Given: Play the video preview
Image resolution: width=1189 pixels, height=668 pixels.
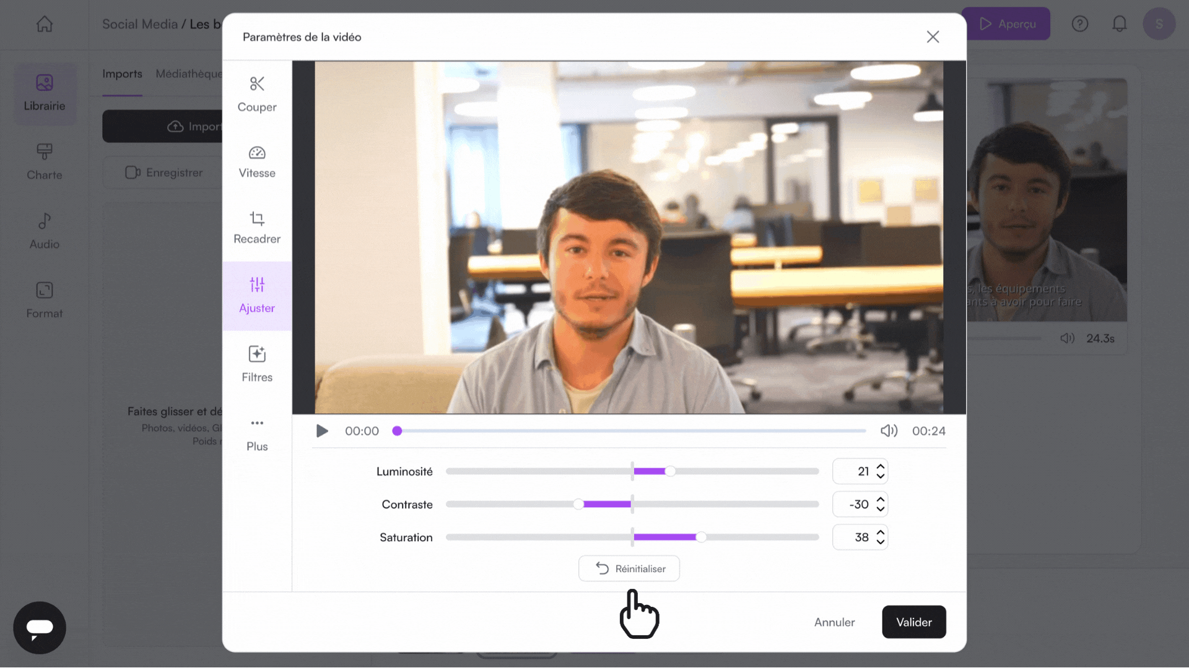Looking at the screenshot, I should coord(322,431).
